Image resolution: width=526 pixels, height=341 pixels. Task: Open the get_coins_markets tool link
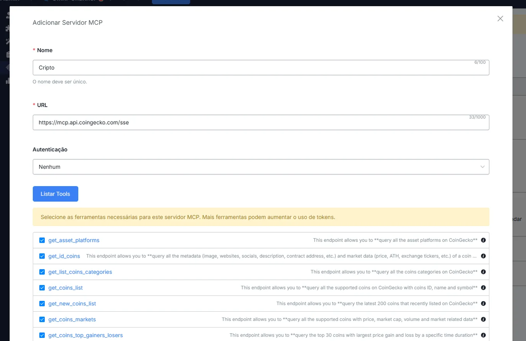72,319
